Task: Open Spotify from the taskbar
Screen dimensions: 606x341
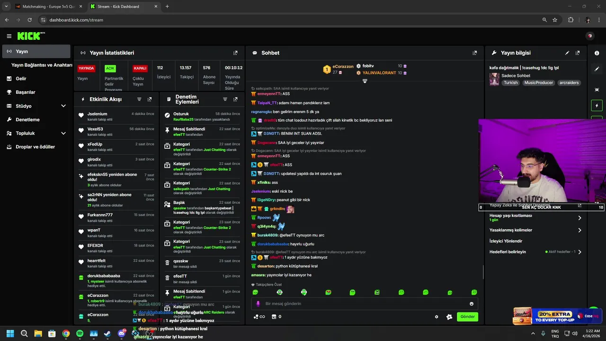Action: click(x=80, y=333)
